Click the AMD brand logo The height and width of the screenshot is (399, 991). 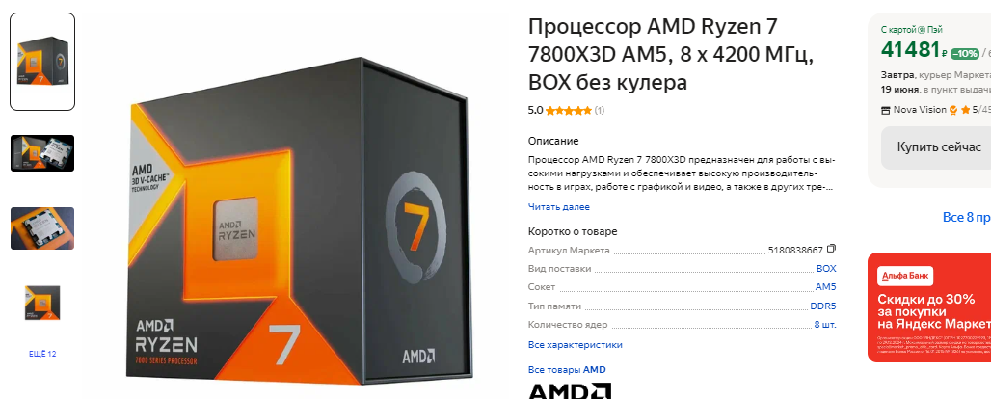(x=570, y=390)
